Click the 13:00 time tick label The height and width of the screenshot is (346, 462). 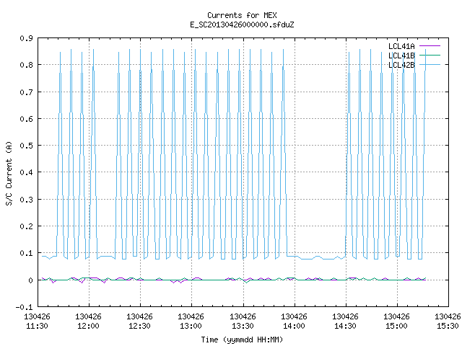191,326
